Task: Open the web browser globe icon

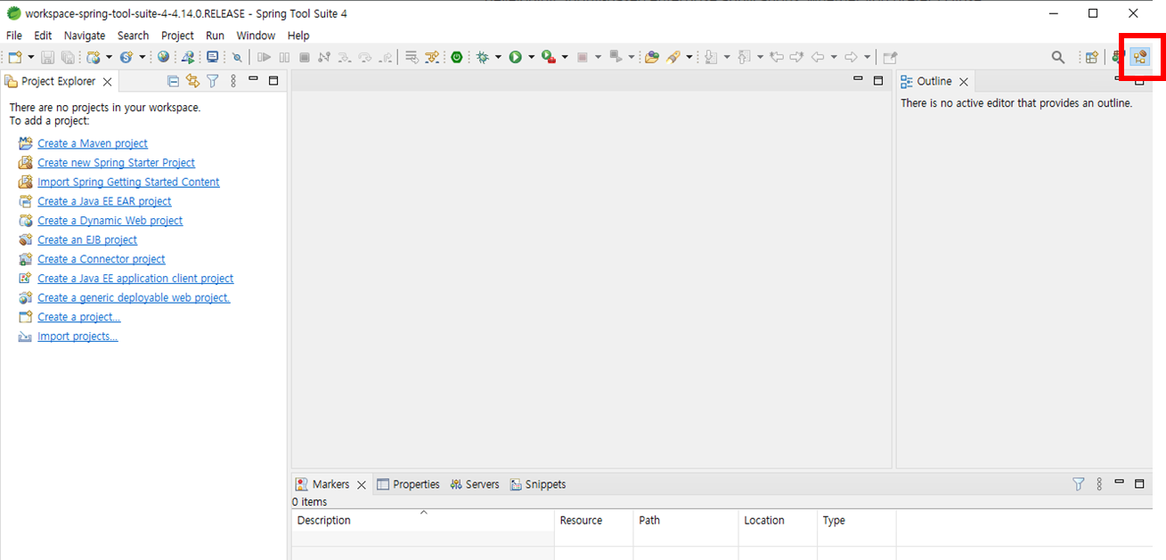Action: [163, 57]
